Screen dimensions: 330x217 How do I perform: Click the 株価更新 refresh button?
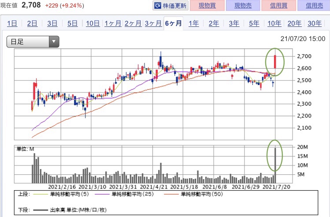[170, 6]
